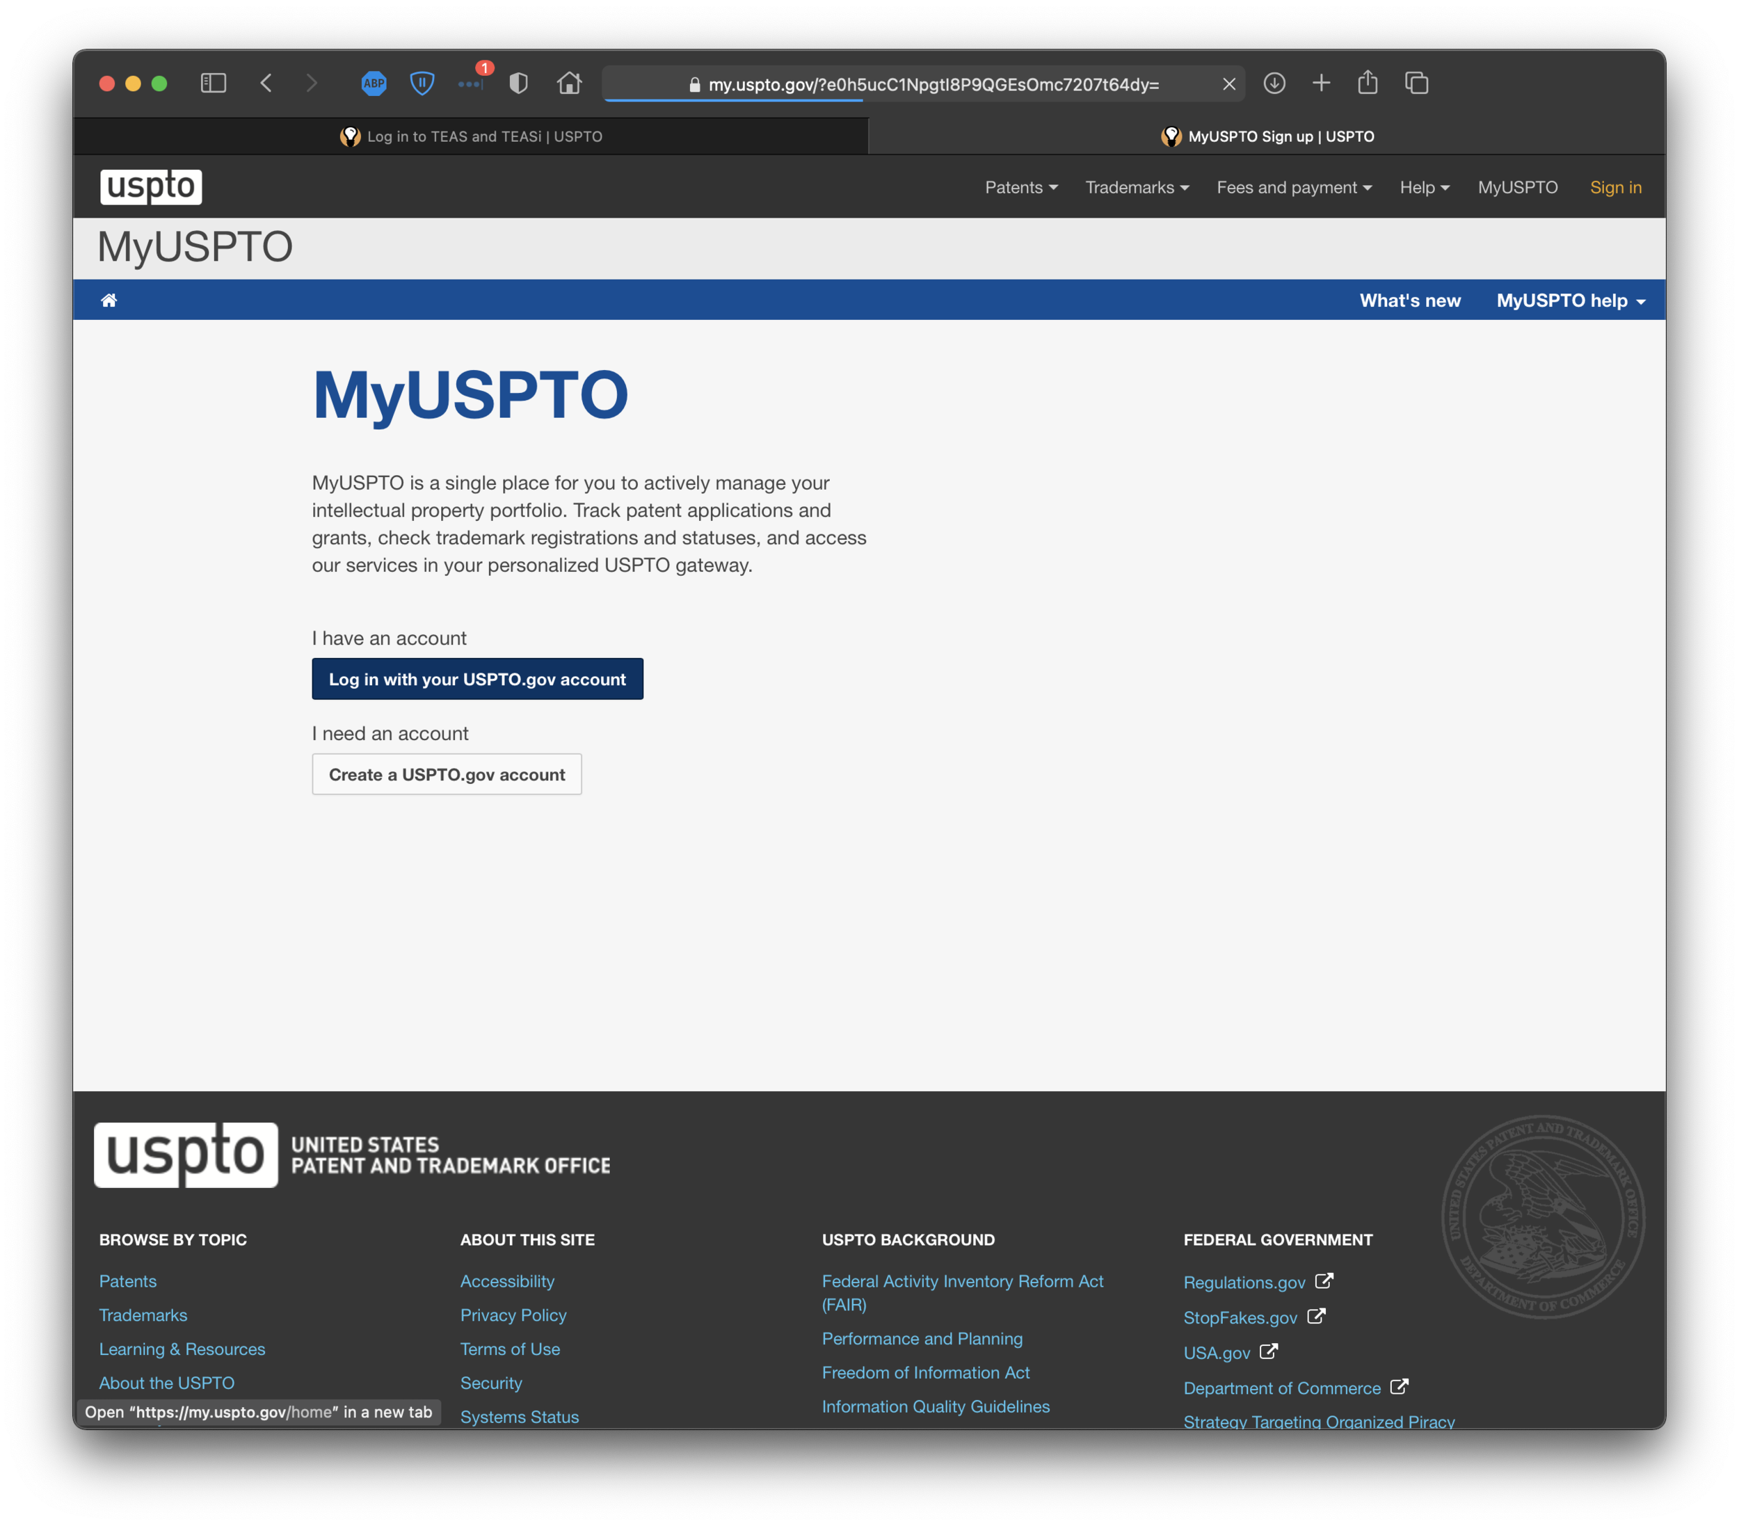Expand the Trademarks dropdown menu
1739x1526 pixels.
click(x=1137, y=187)
